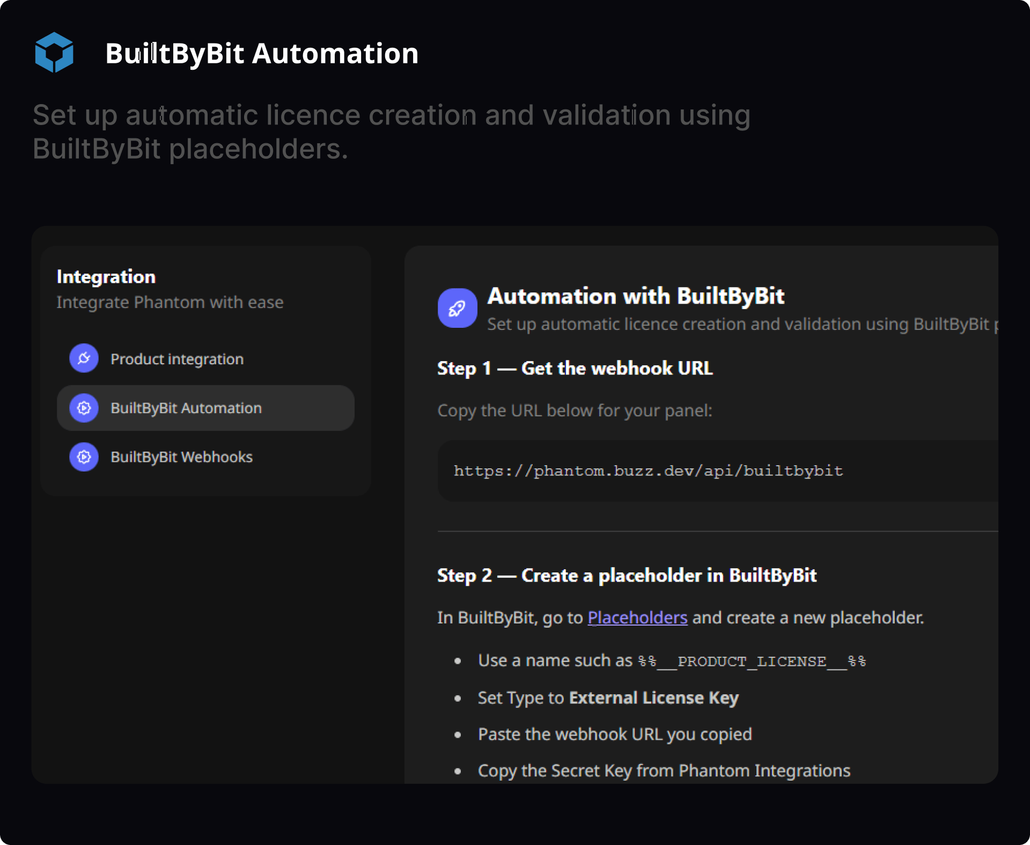Click the BuiltByBit Automation page title
1030x845 pixels.
point(261,53)
